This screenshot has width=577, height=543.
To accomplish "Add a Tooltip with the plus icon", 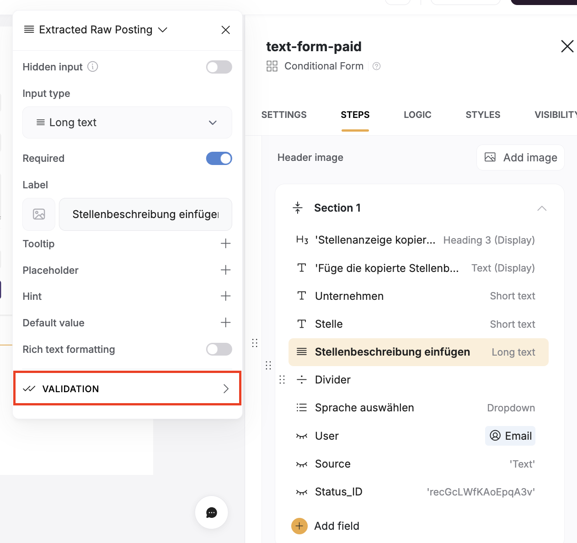I will [x=225, y=244].
